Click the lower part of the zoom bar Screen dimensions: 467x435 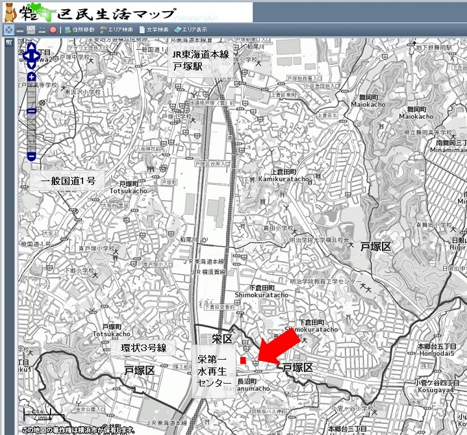[32, 132]
